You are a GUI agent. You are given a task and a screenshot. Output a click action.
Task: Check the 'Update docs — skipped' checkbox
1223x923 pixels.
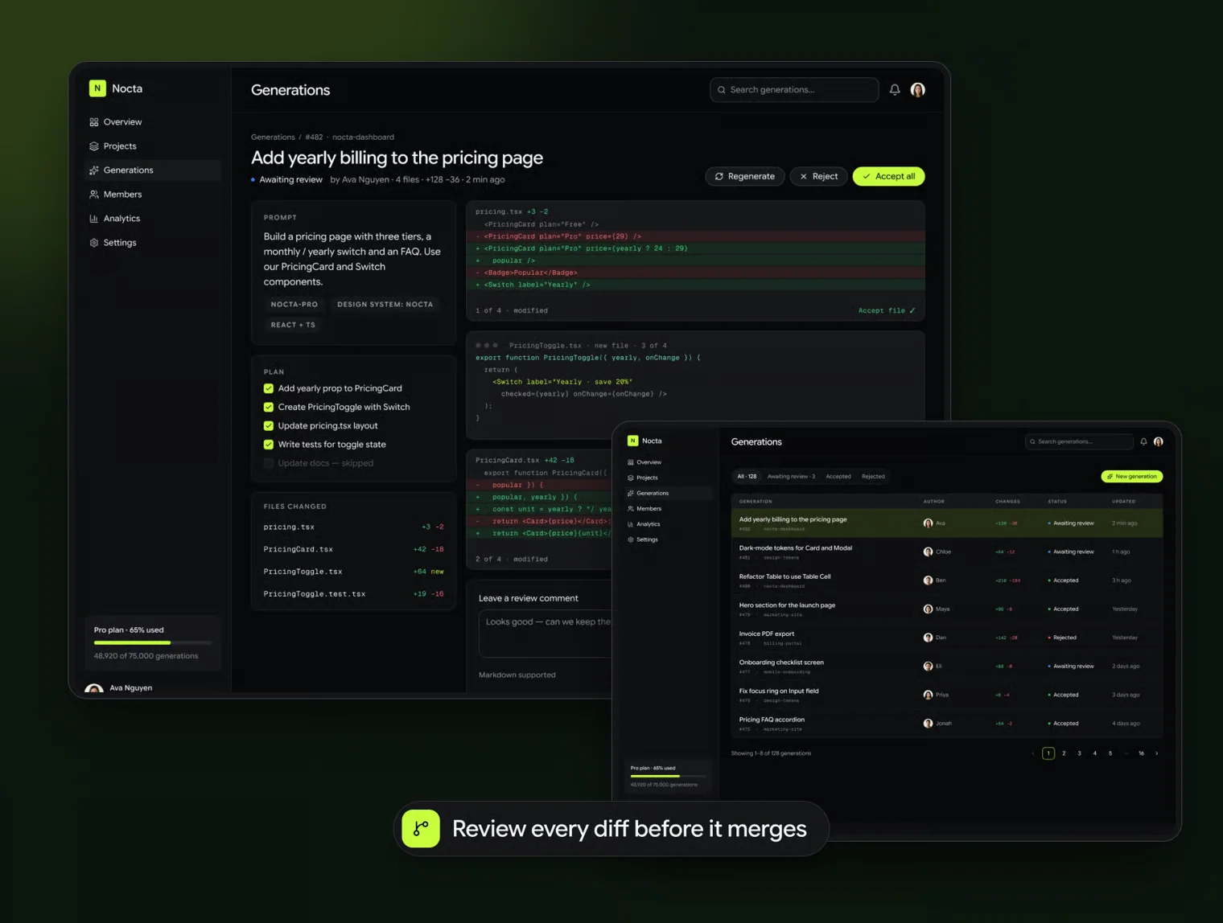(x=269, y=463)
